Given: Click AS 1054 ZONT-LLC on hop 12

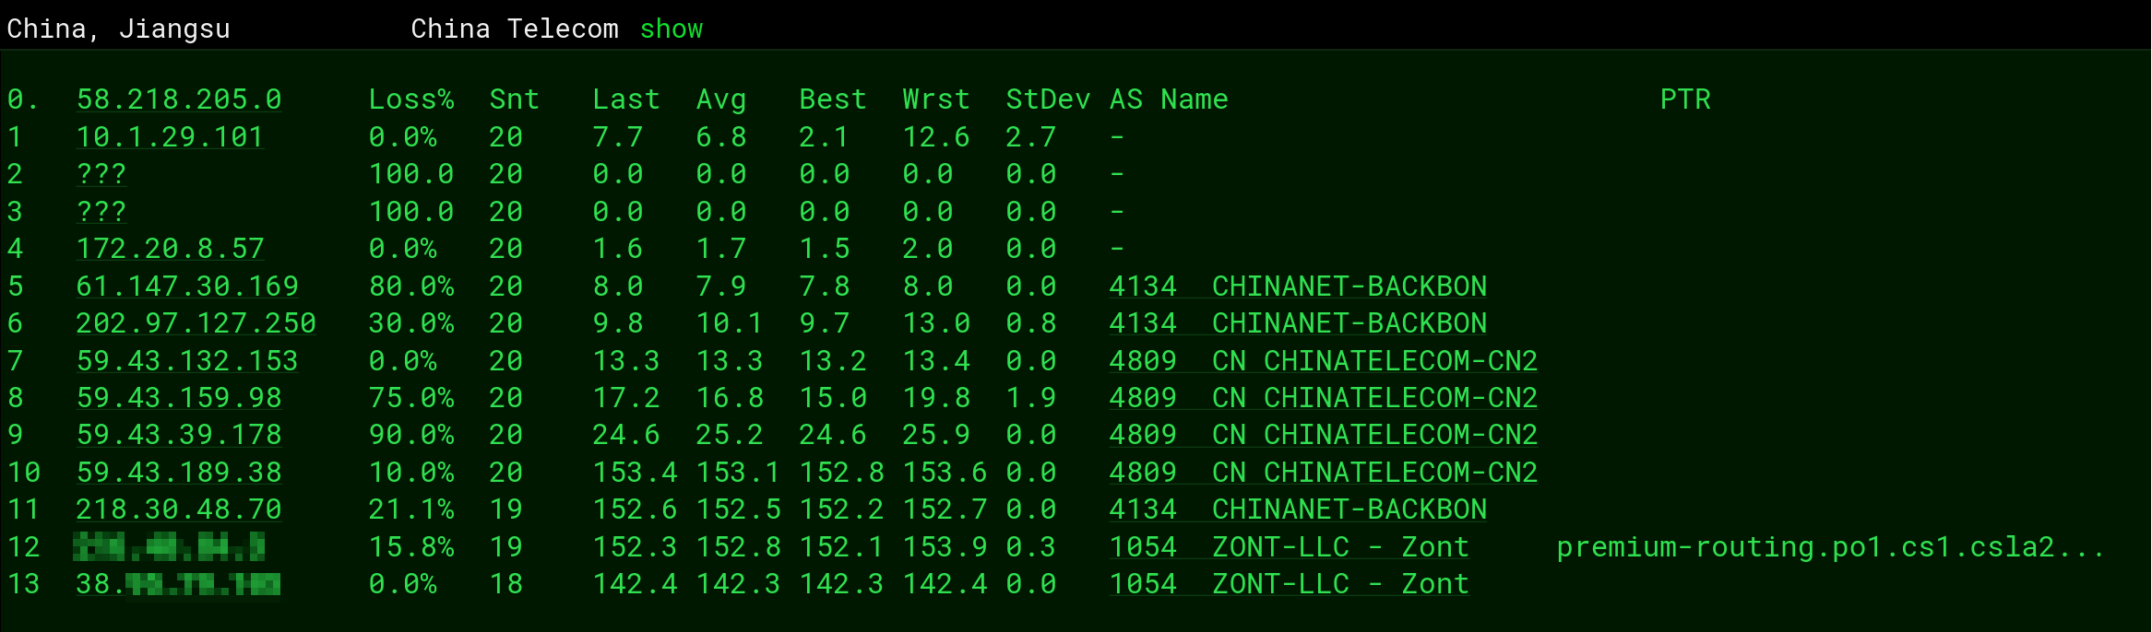Looking at the screenshot, I should click(x=1288, y=547).
